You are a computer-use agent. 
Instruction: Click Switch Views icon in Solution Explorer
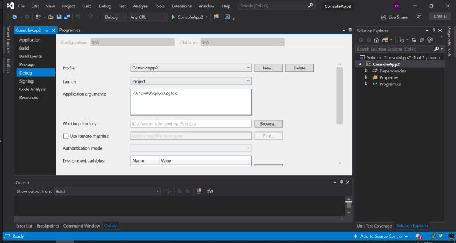click(x=385, y=40)
